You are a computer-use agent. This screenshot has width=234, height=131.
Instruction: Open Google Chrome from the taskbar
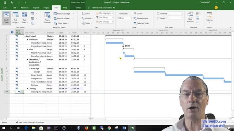(109, 128)
